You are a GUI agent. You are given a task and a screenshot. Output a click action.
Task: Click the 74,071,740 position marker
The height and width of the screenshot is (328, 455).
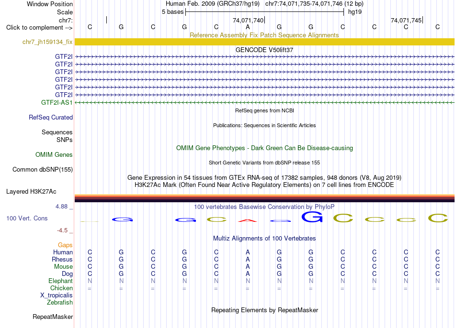pyautogui.click(x=248, y=20)
